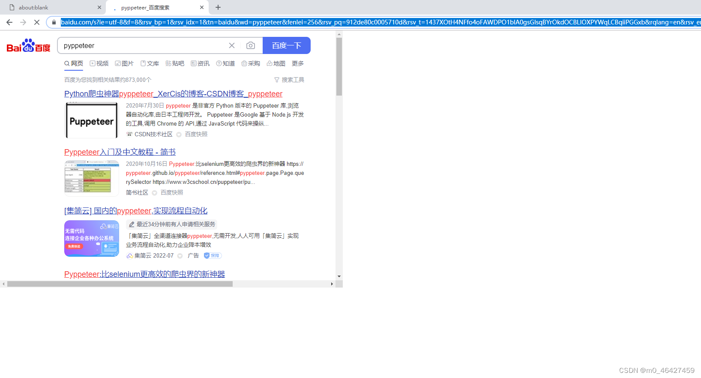Switch to the about:blank tab
The height and width of the screenshot is (378, 701).
tap(53, 7)
